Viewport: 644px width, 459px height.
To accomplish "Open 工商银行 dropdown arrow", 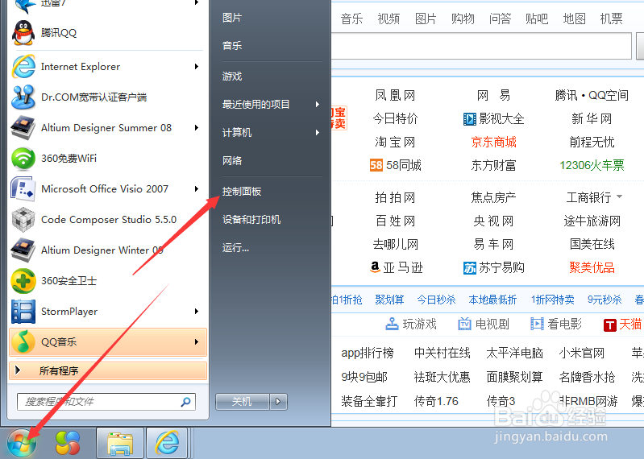I will 619,197.
